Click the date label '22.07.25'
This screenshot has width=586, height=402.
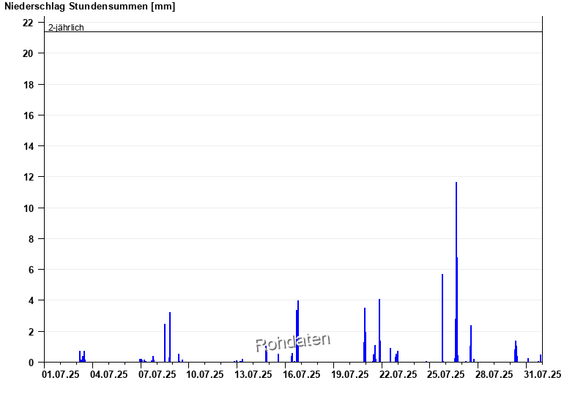tap(398, 374)
